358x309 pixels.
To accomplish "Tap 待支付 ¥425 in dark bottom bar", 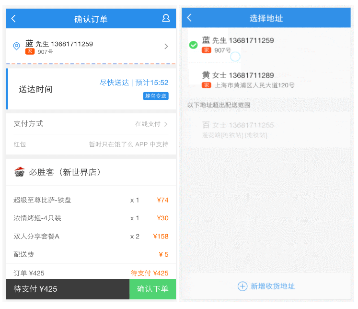I will (x=35, y=289).
